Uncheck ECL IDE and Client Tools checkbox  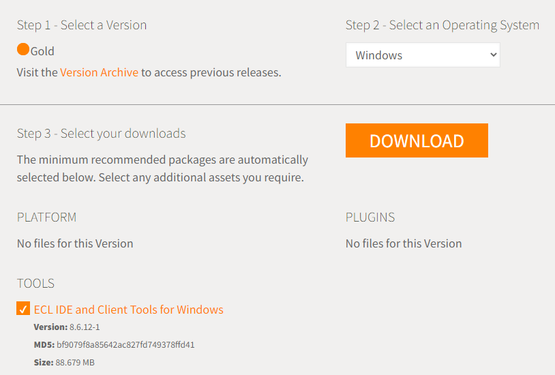tap(23, 309)
